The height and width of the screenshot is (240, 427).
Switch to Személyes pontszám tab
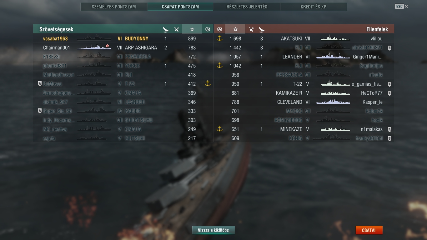tap(114, 7)
